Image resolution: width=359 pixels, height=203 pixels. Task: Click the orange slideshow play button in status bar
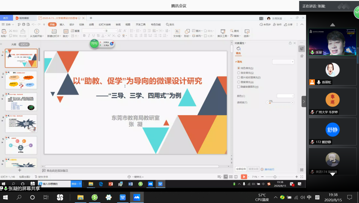[244, 177]
